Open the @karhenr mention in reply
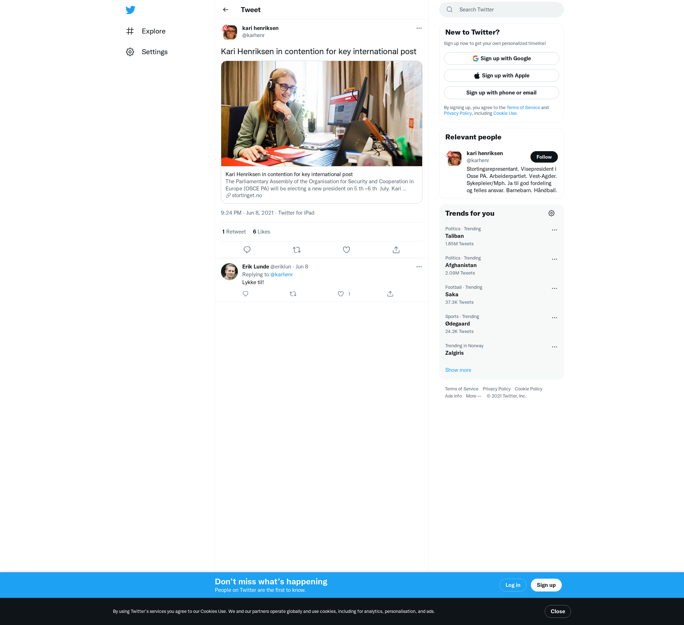Screen dimensions: 684x625 (281, 275)
